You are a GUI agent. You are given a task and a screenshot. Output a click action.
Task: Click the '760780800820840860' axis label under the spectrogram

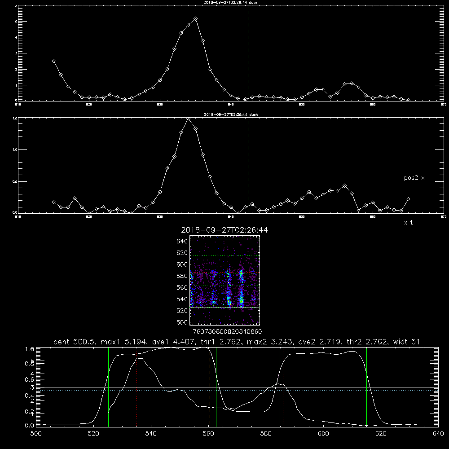[227, 331]
